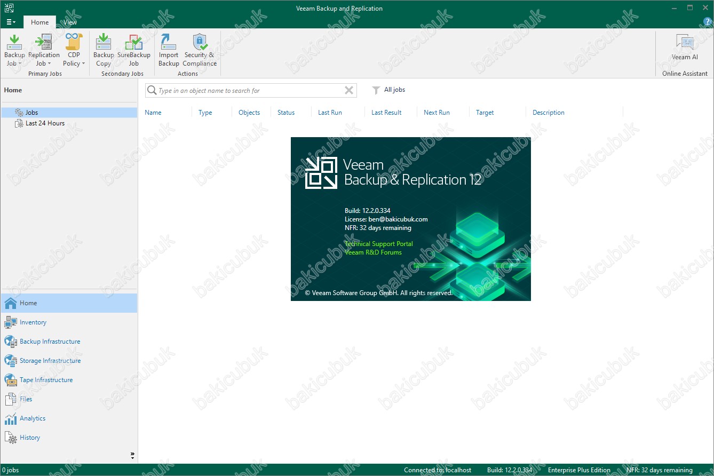
Task: Click the license email on splash screen
Action: click(398, 219)
